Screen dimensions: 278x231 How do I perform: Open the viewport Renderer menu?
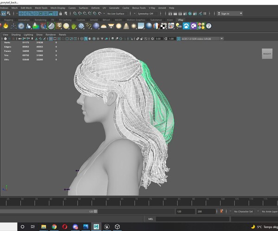click(x=51, y=35)
